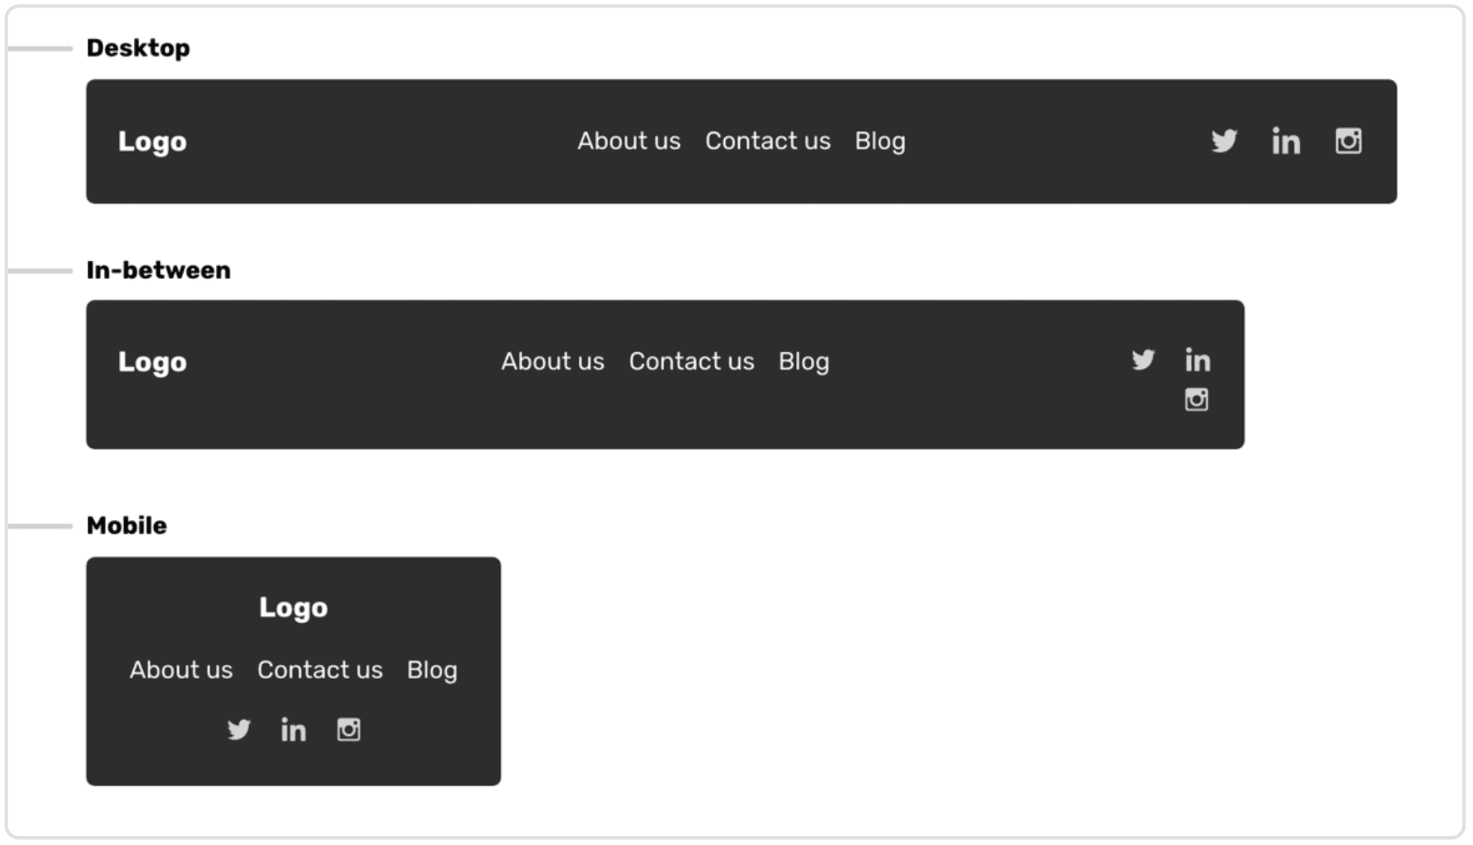This screenshot has width=1473, height=845.
Task: Open Contact us in the Mobile navbar
Action: pyautogui.click(x=320, y=670)
